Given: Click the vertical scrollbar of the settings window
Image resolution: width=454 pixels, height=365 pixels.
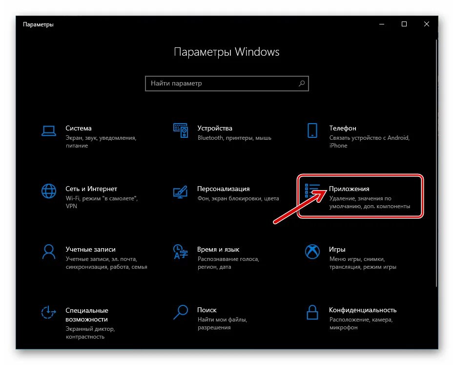Looking at the screenshot, I should tap(436, 163).
